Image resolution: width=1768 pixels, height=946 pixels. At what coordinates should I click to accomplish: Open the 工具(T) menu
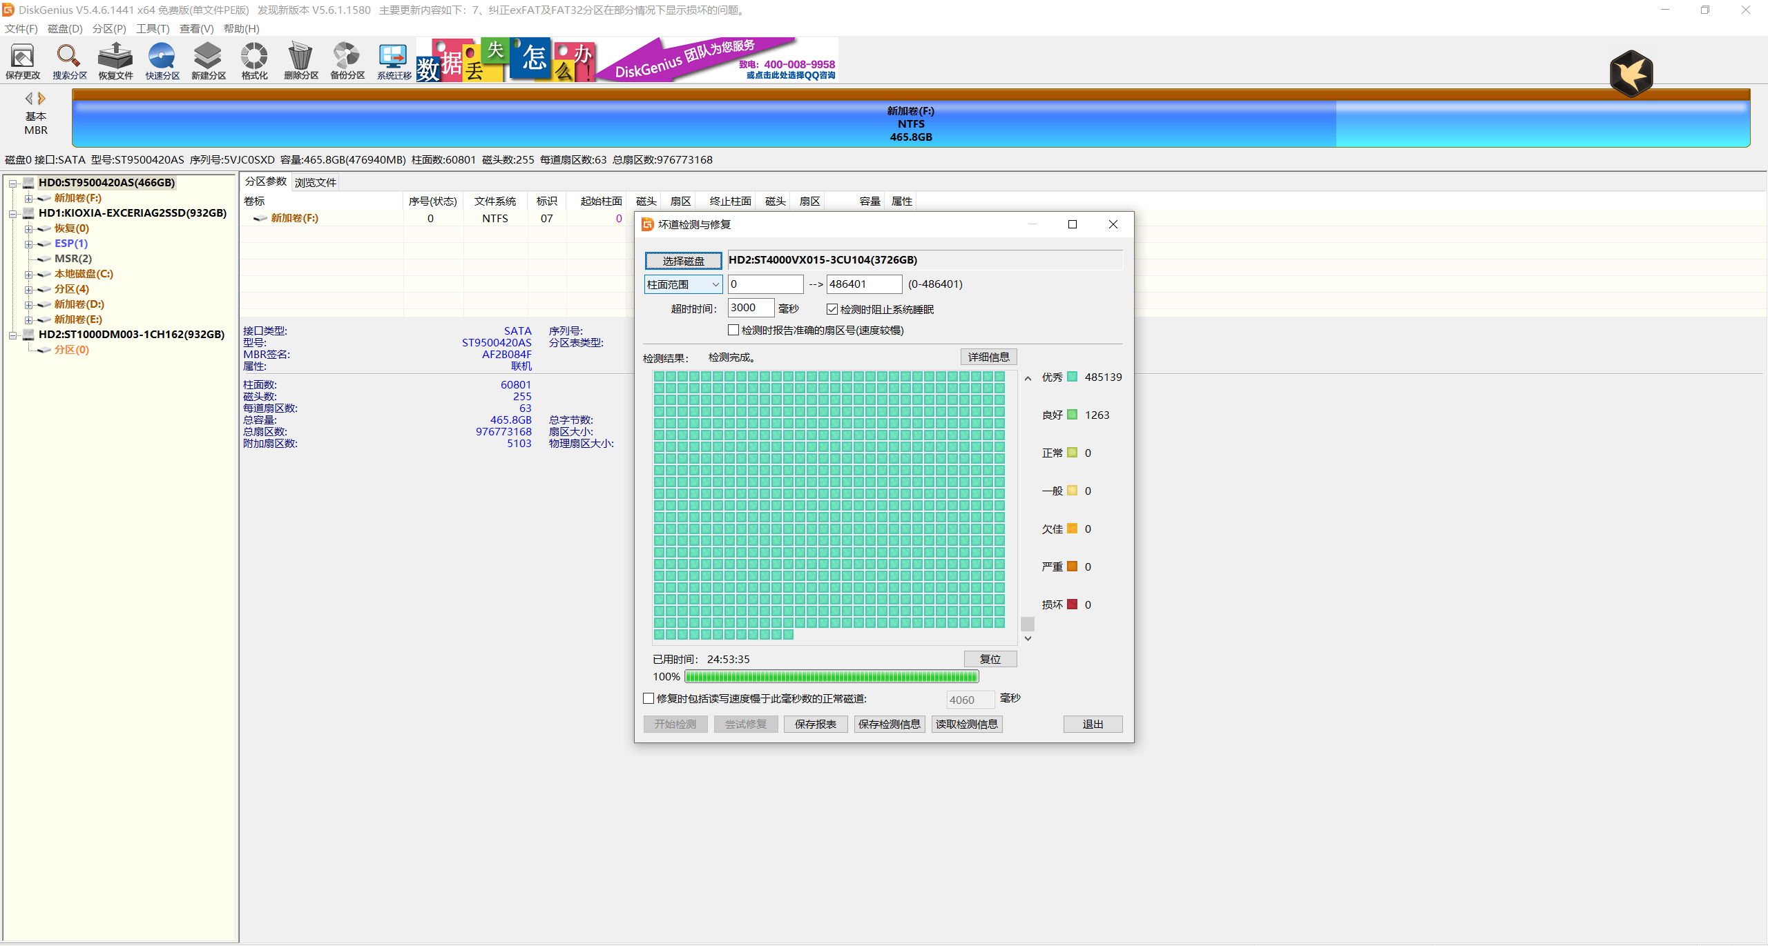153,29
